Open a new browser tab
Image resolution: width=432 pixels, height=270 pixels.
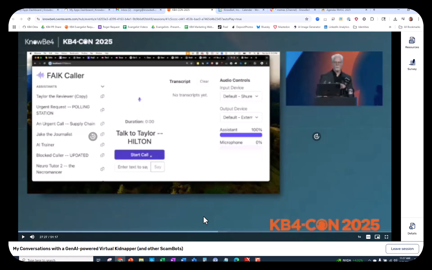pyautogui.click(x=374, y=10)
